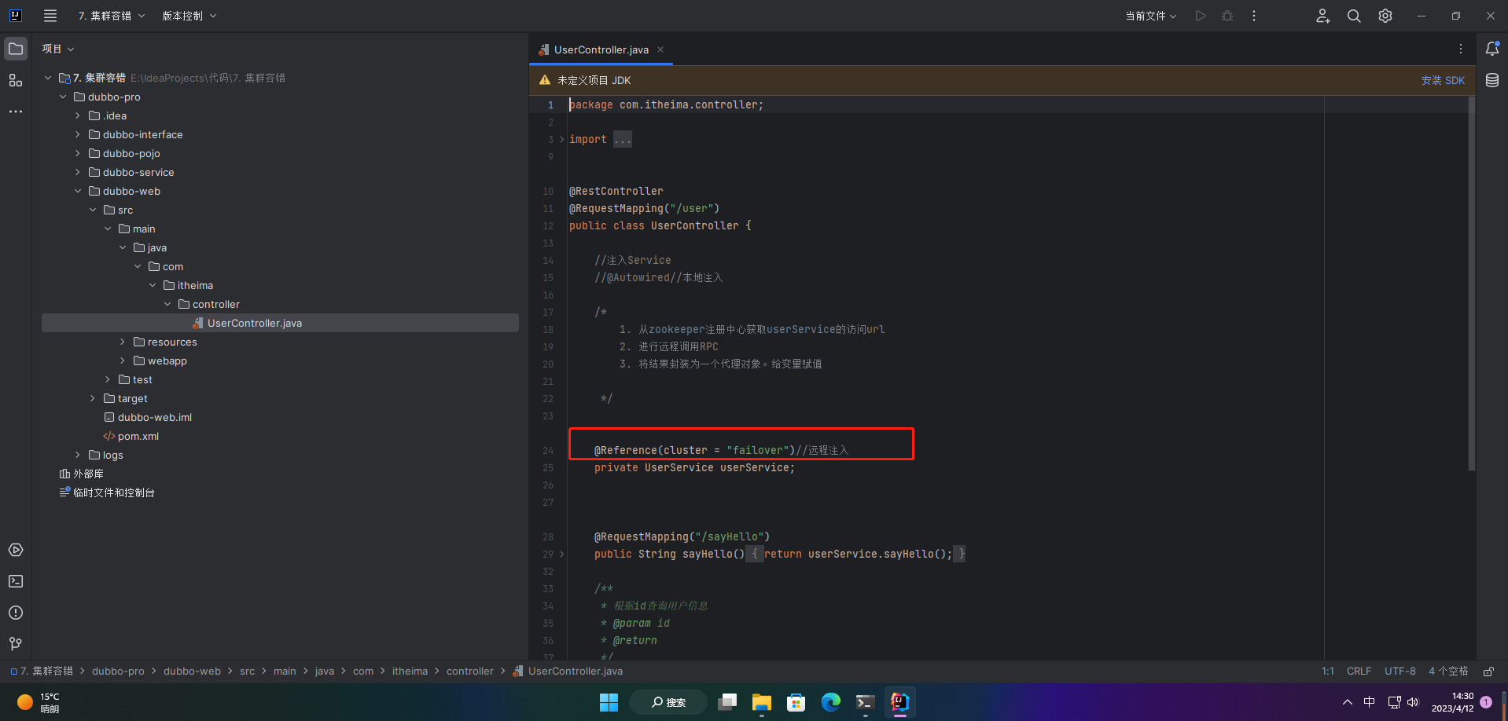Expand the .idea folder
The height and width of the screenshot is (721, 1508).
tap(78, 115)
